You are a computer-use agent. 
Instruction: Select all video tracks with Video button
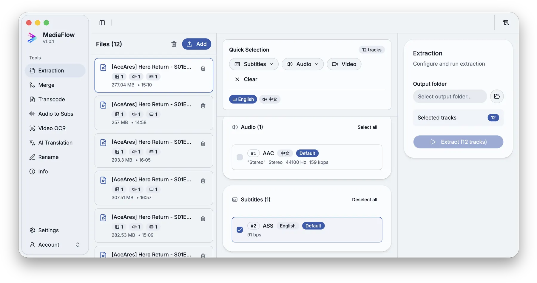(x=344, y=64)
